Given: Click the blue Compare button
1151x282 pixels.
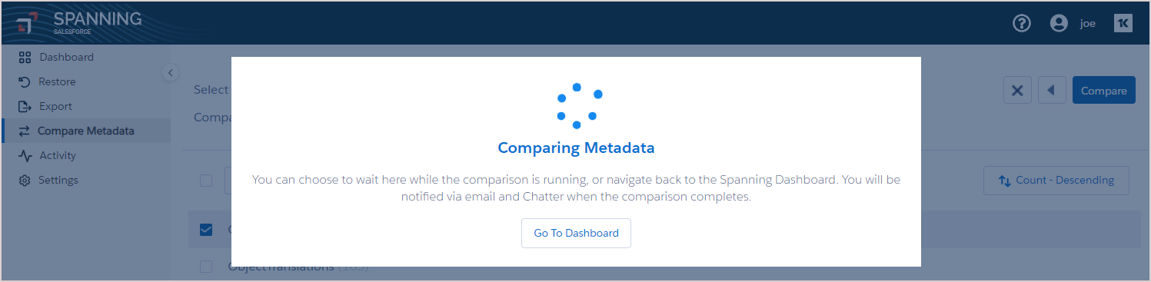Looking at the screenshot, I should [x=1104, y=91].
